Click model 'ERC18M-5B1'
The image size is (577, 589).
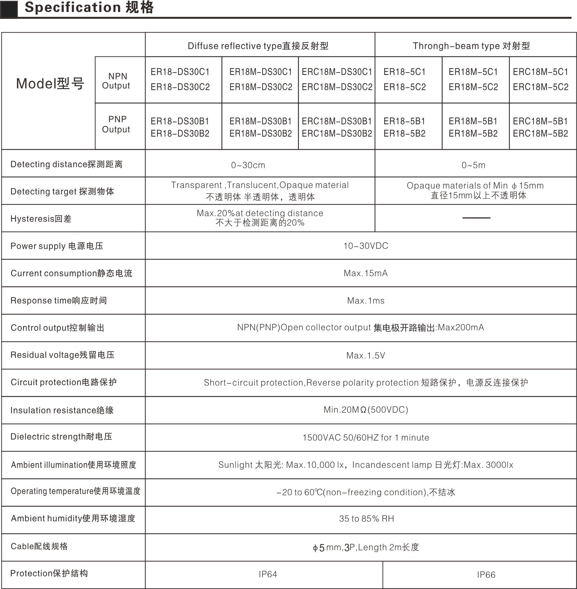pyautogui.click(x=540, y=121)
